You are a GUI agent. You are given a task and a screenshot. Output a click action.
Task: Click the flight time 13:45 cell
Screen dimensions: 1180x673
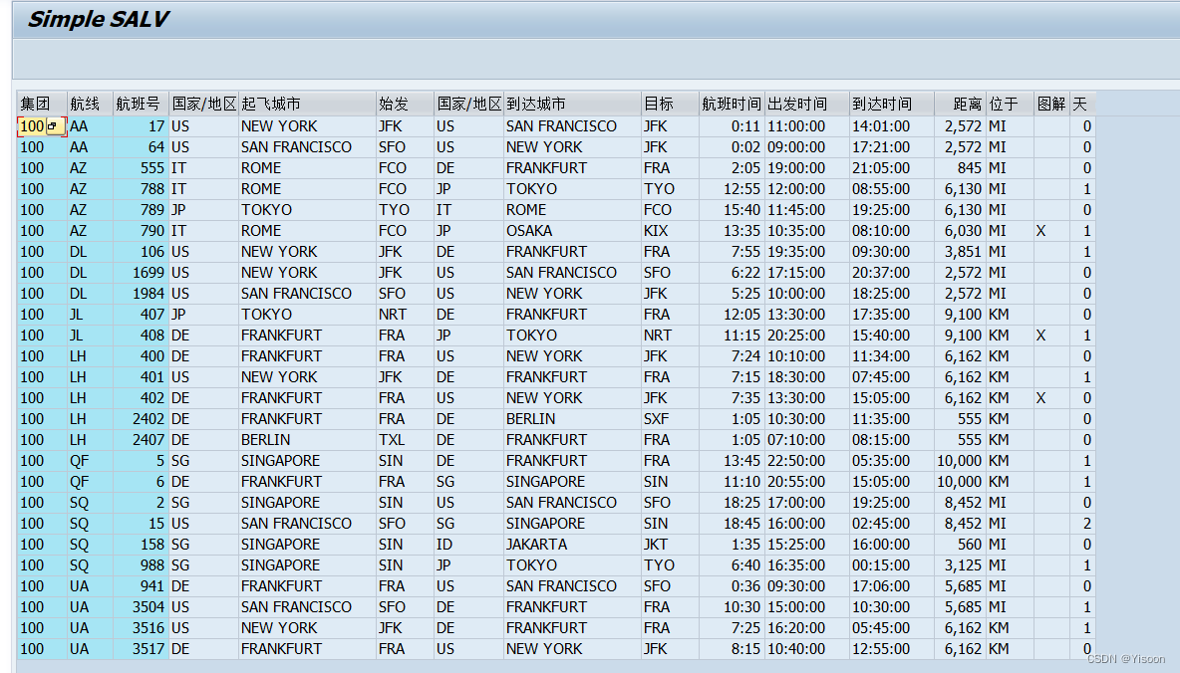tap(732, 461)
